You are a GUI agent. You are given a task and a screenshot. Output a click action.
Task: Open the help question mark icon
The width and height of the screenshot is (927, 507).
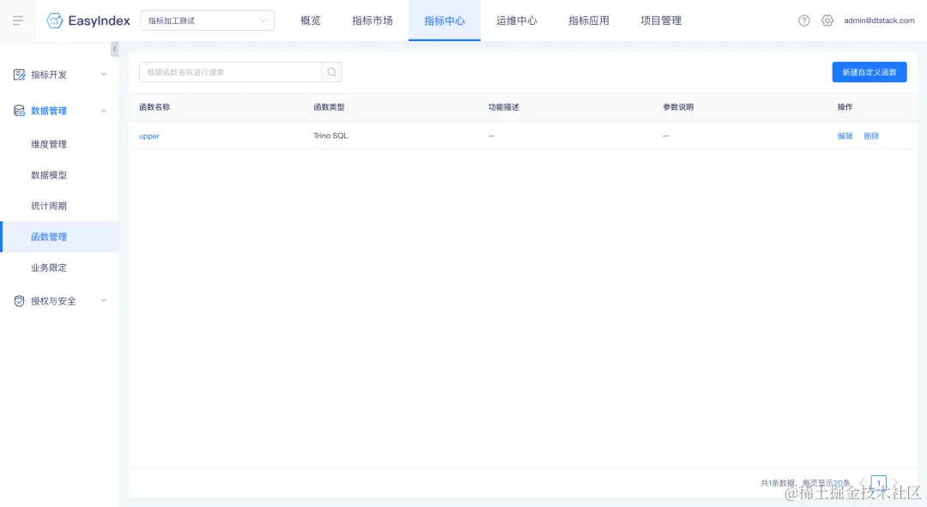[x=803, y=20]
